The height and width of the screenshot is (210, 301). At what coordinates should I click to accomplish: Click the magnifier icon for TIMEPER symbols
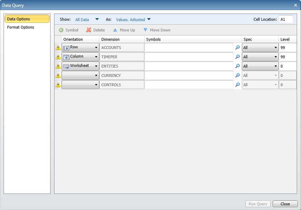237,57
